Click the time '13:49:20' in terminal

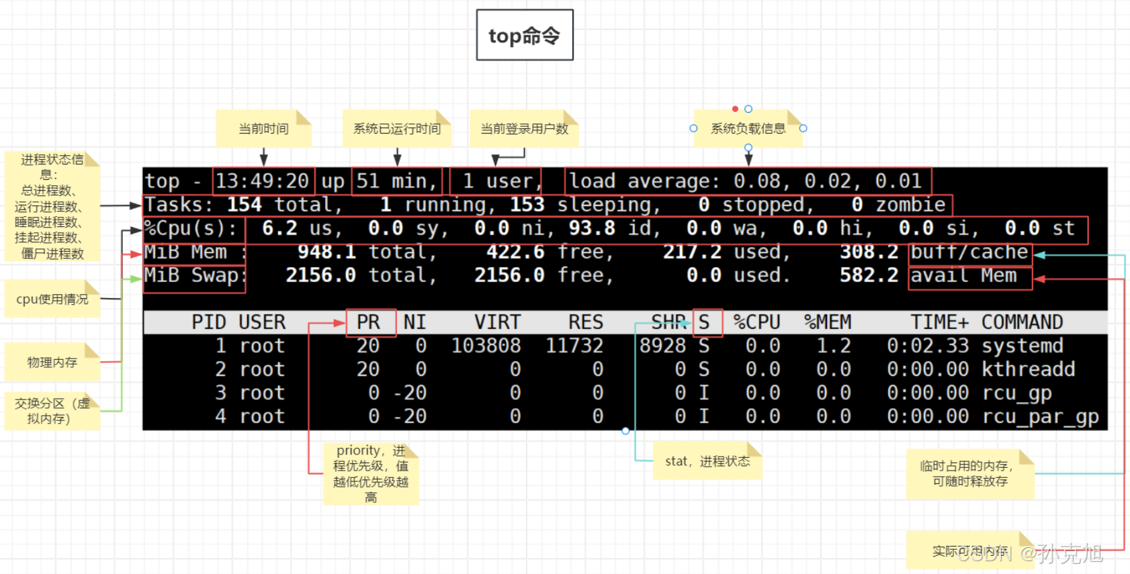(262, 181)
